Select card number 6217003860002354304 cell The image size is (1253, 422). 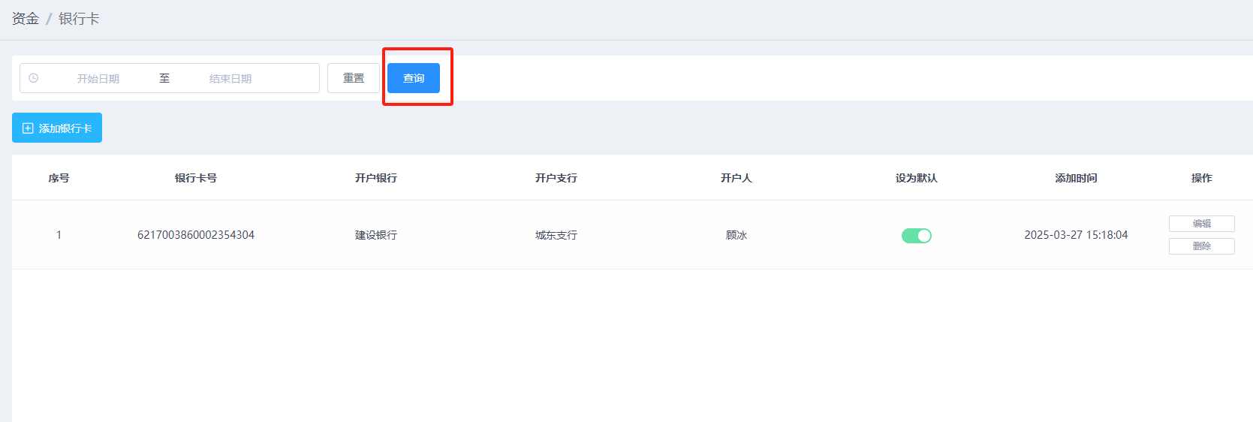pos(196,235)
